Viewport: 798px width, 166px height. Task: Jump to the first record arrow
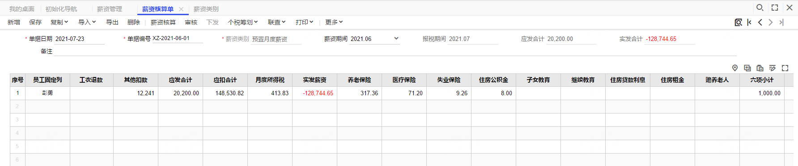(x=749, y=22)
